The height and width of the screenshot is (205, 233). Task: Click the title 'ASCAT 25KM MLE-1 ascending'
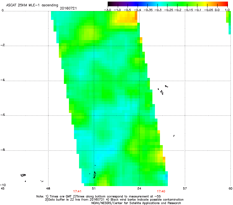[x=32, y=5]
